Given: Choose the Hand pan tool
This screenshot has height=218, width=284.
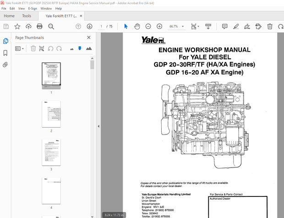Looking at the screenshot, I should point(137,27).
